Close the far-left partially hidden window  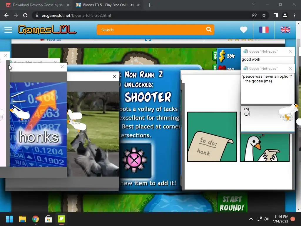point(5,56)
